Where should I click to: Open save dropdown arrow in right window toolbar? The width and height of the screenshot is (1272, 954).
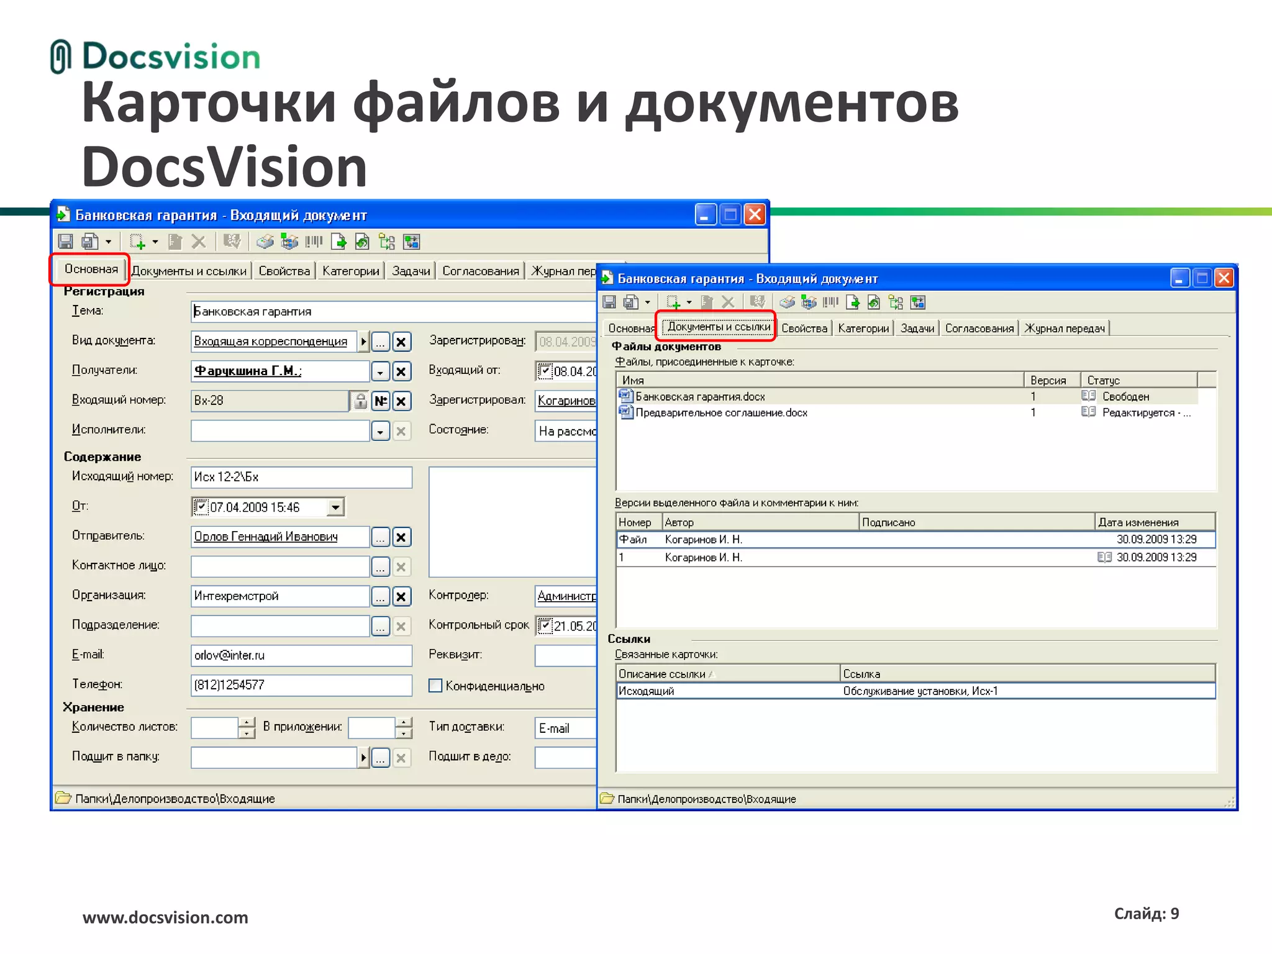click(648, 302)
